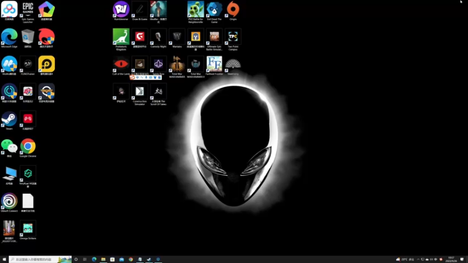Focus the taskbar search box
Image resolution: width=468 pixels, height=263 pixels.
point(40,259)
